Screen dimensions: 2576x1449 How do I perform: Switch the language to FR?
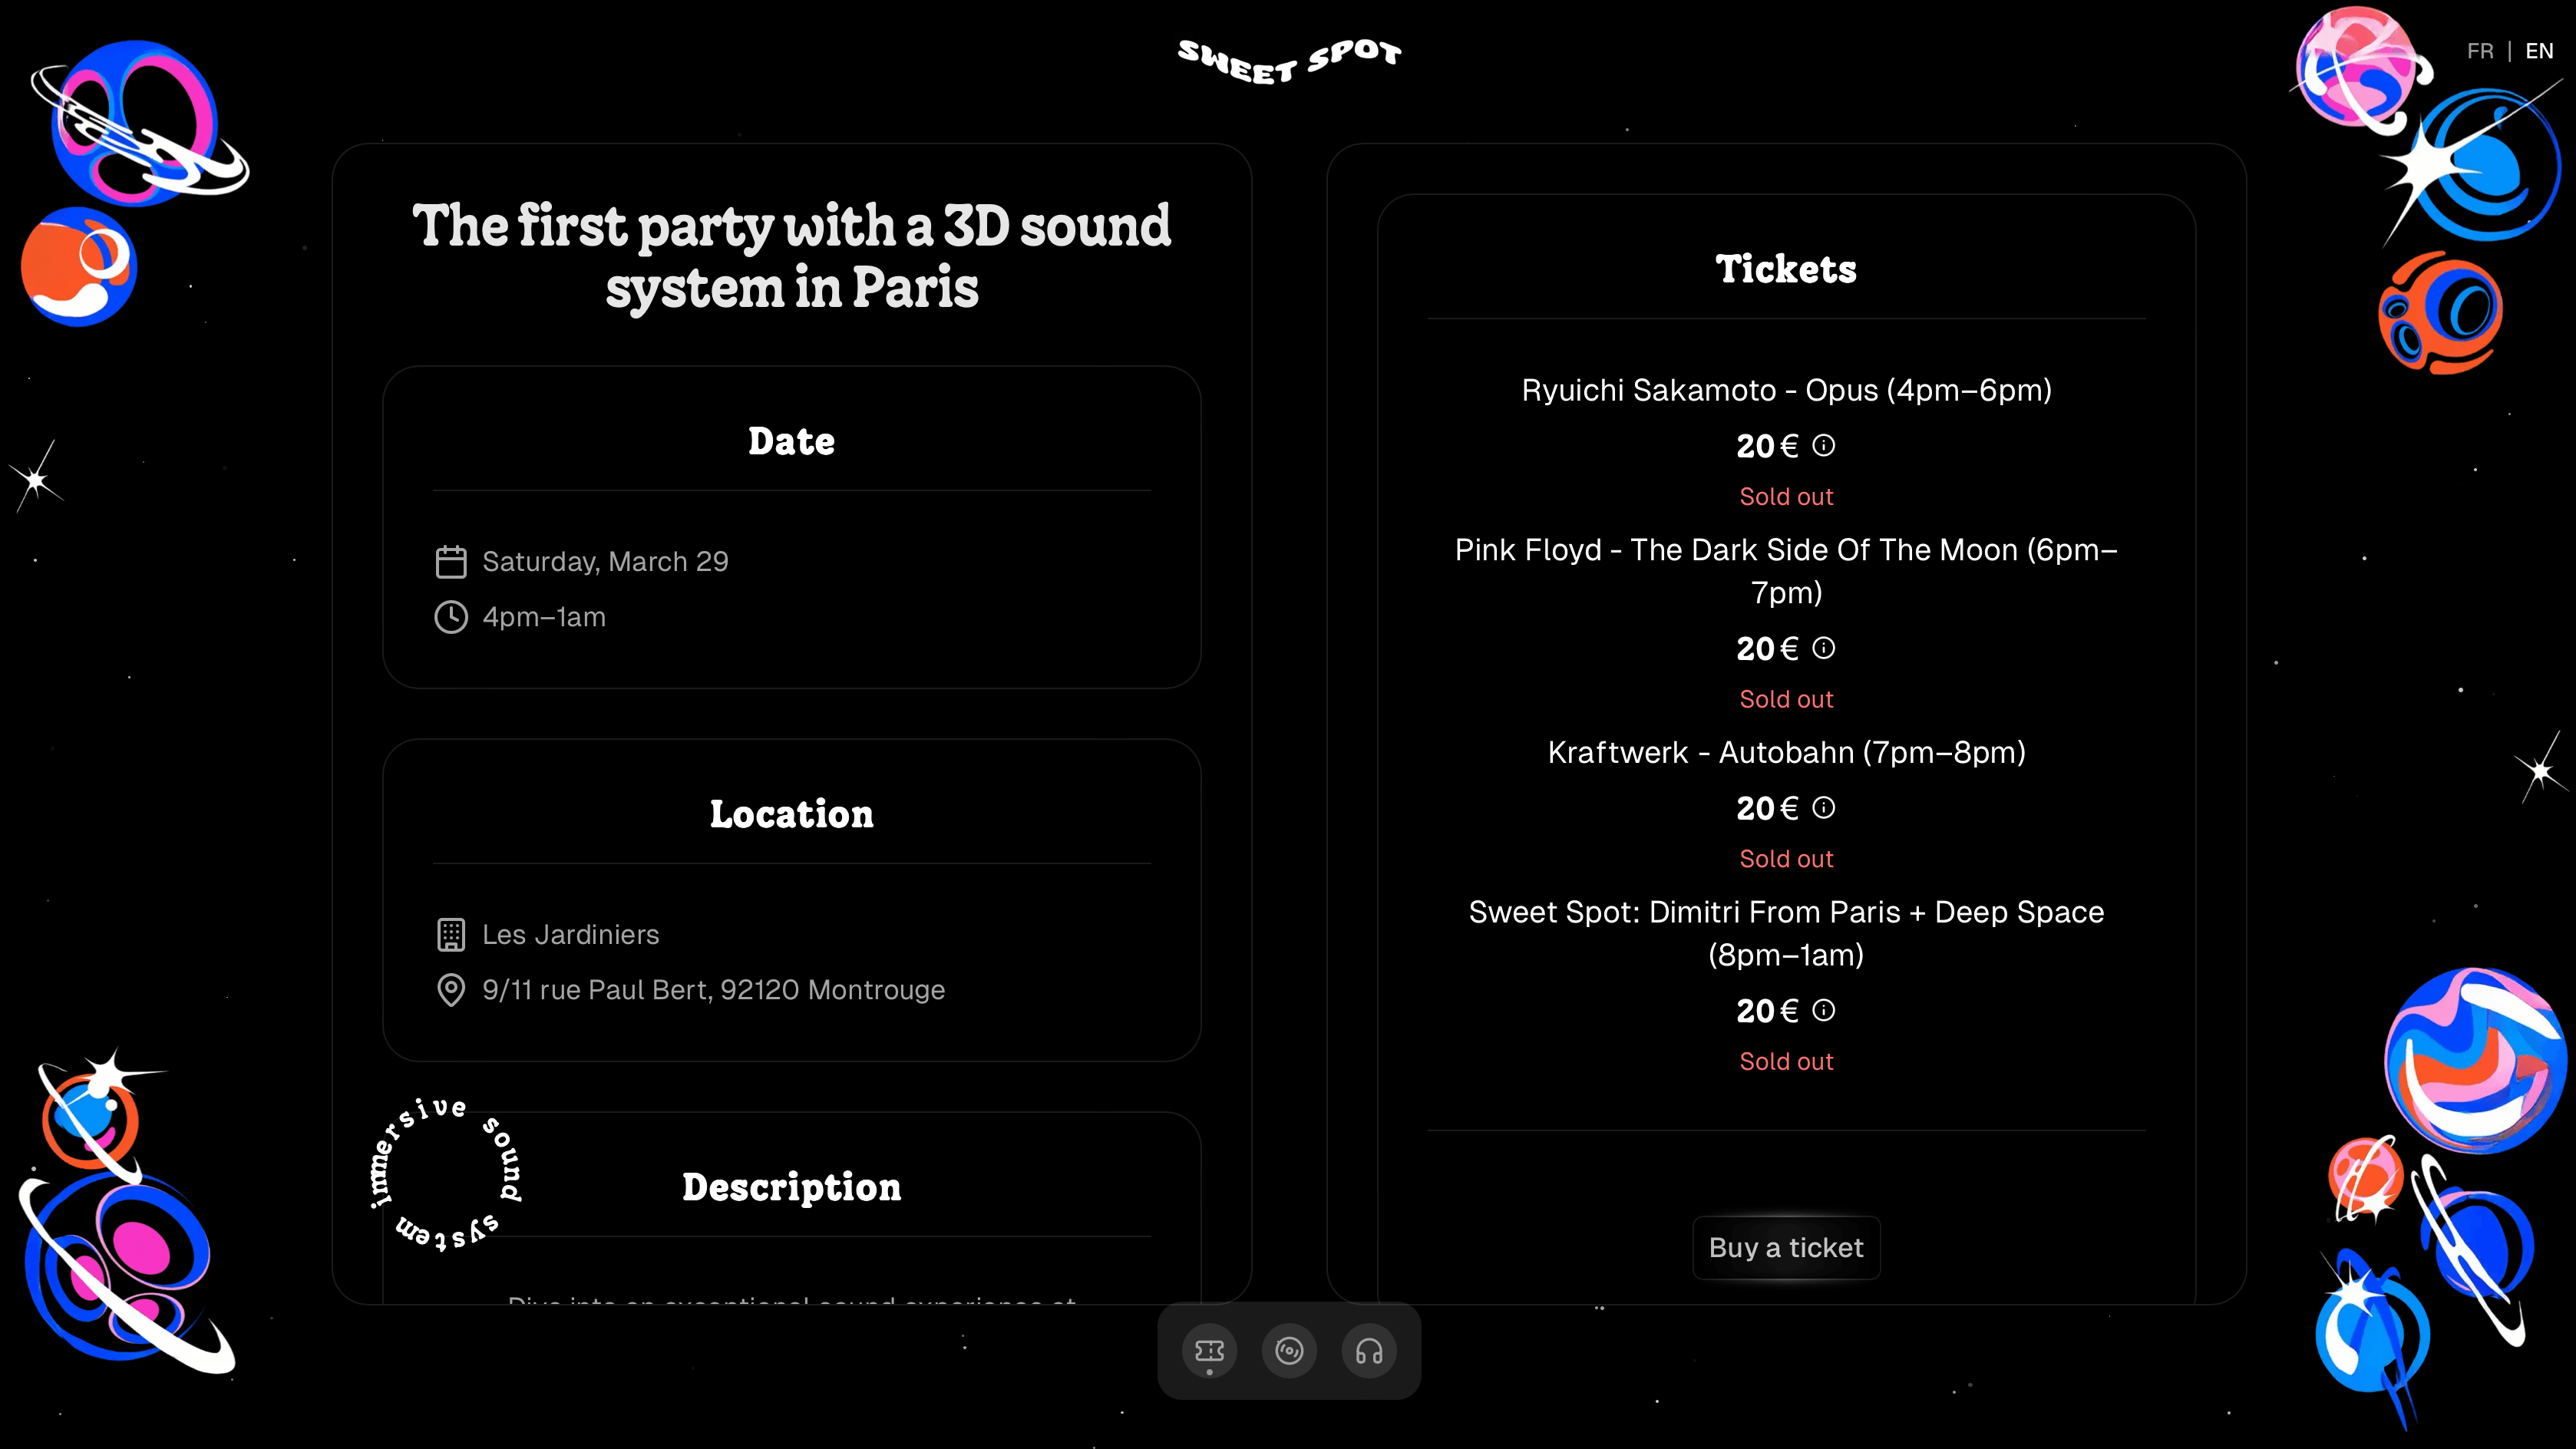tap(2480, 51)
